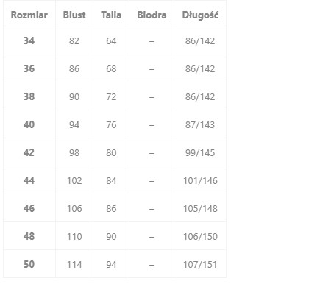Click bust value 102 cell
The width and height of the screenshot is (320, 284).
pyautogui.click(x=74, y=181)
